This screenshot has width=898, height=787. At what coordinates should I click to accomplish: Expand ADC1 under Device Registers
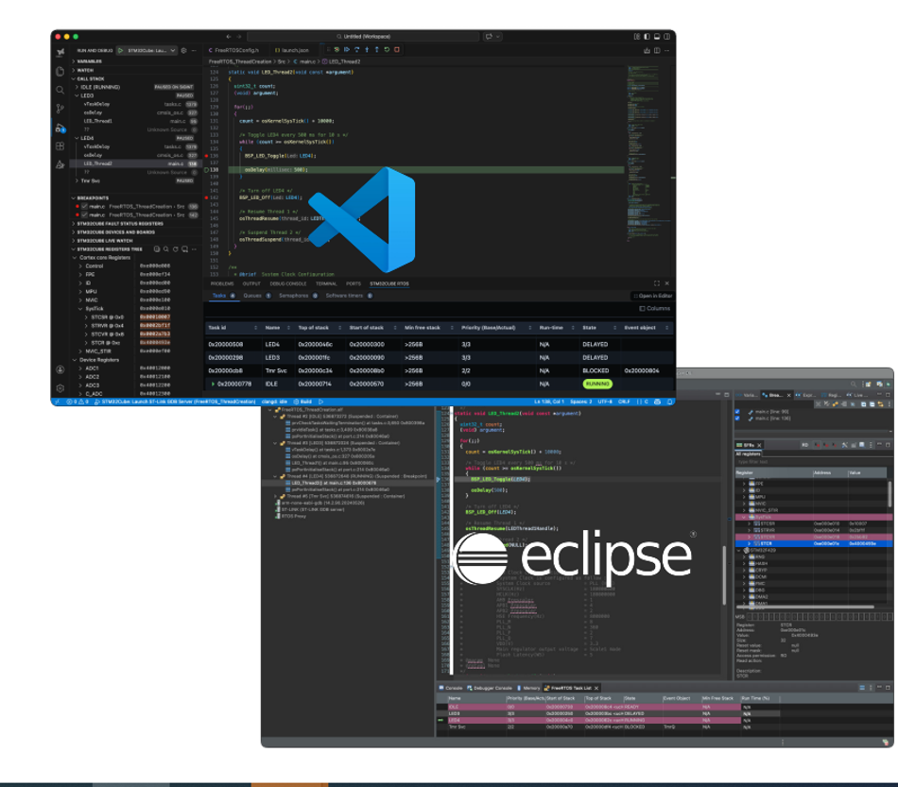coord(80,368)
